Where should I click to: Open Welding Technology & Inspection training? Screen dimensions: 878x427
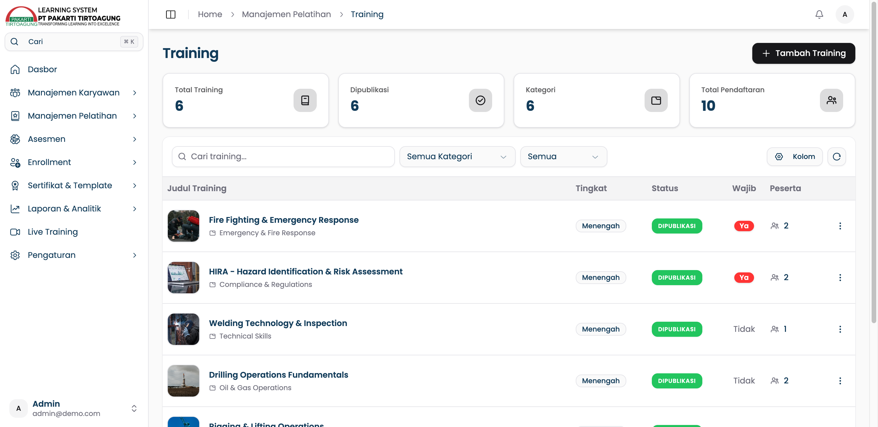click(278, 323)
